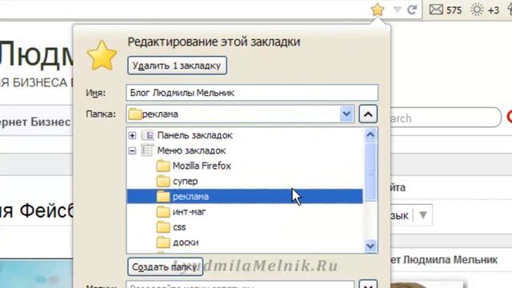This screenshot has width=512, height=288.
Task: Select the Mozilla Firefox folder
Action: (x=202, y=166)
